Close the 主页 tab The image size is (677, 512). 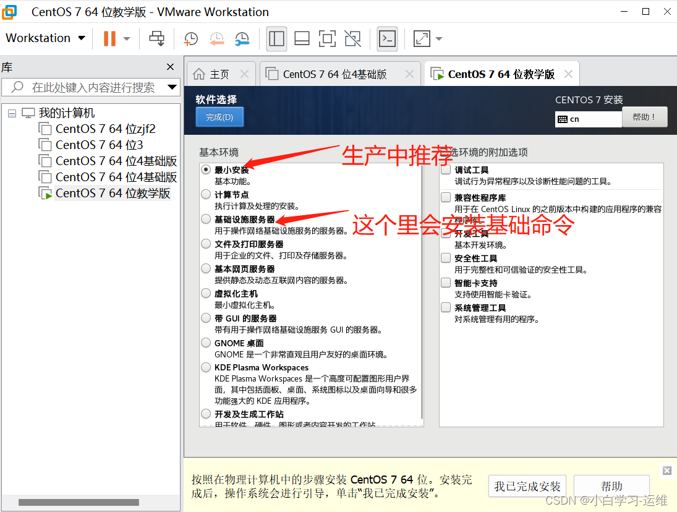click(244, 74)
